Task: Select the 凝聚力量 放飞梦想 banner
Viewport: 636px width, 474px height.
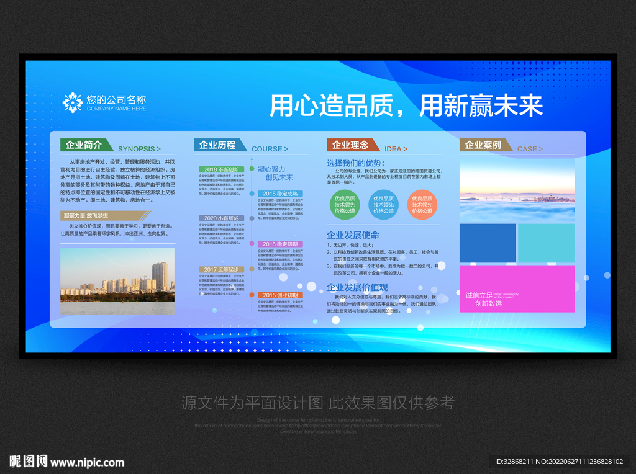Action: pos(106,215)
